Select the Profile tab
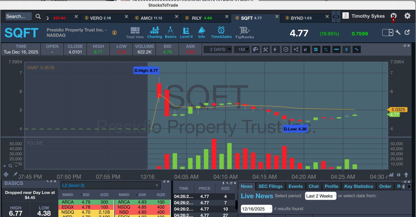 331,186
